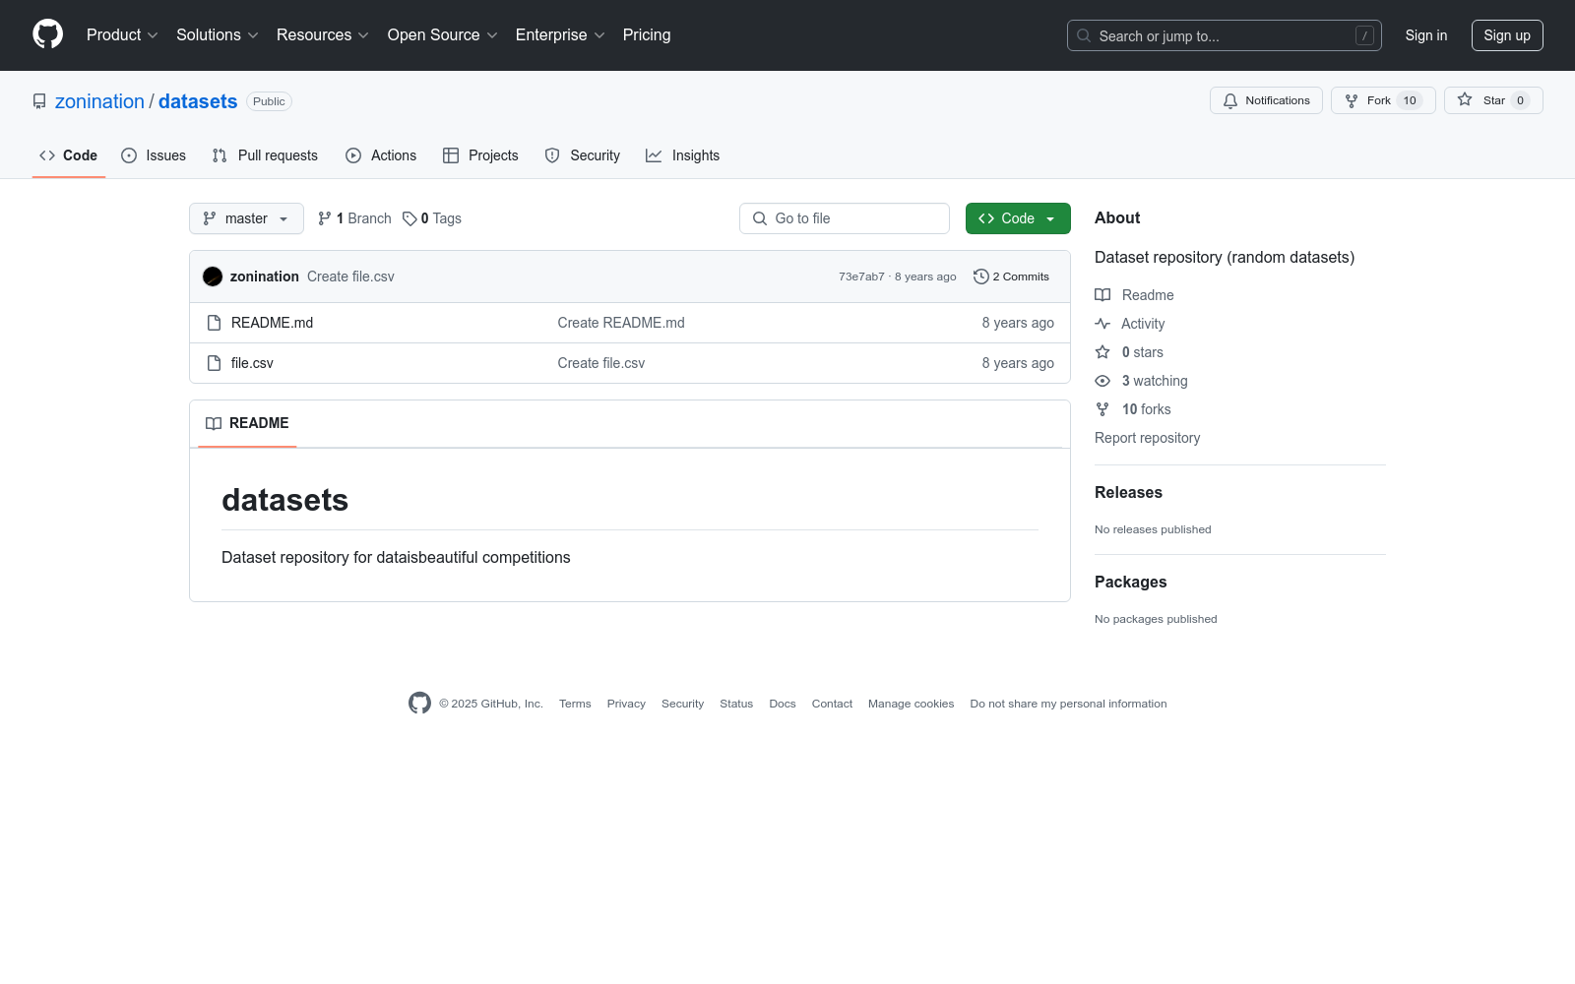1575x984 pixels.
Task: Click the book icon in the README tab header
Action: point(214,423)
